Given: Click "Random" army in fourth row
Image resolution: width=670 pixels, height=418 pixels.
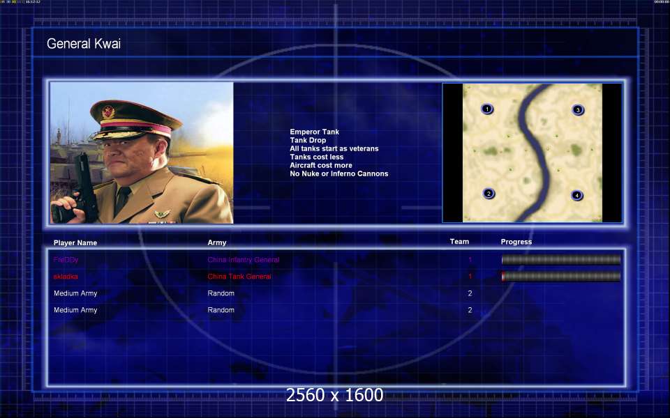Looking at the screenshot, I should (221, 310).
